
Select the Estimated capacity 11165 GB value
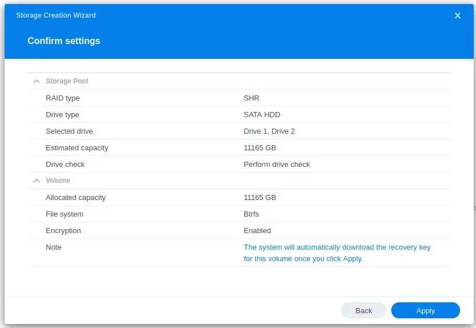point(260,148)
